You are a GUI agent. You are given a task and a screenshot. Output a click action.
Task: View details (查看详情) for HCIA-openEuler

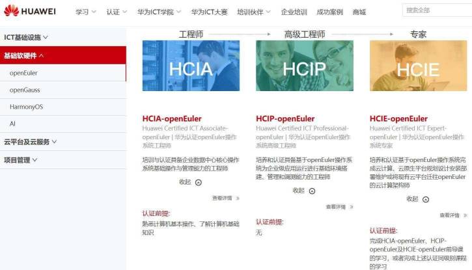pos(225,198)
